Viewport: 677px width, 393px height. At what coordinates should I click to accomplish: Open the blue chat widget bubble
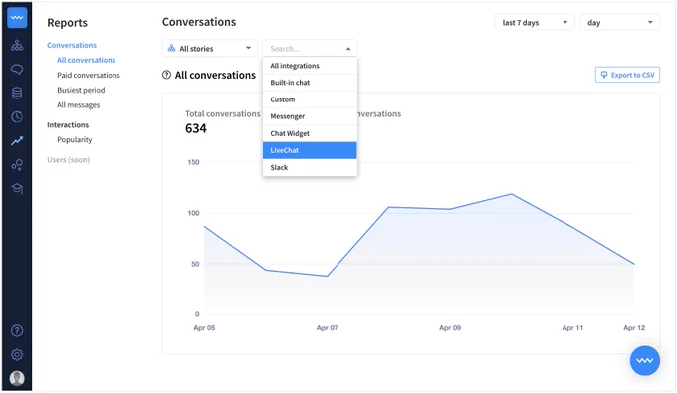coord(644,360)
